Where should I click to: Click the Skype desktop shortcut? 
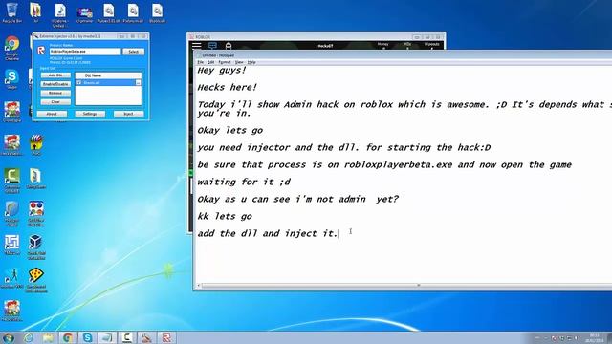[11, 79]
